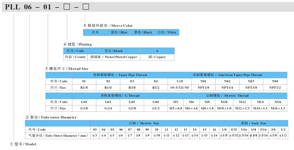The height and width of the screenshot is (150, 294).
Task: Select the "φ12" tube diameter cell
Action: [176, 136]
